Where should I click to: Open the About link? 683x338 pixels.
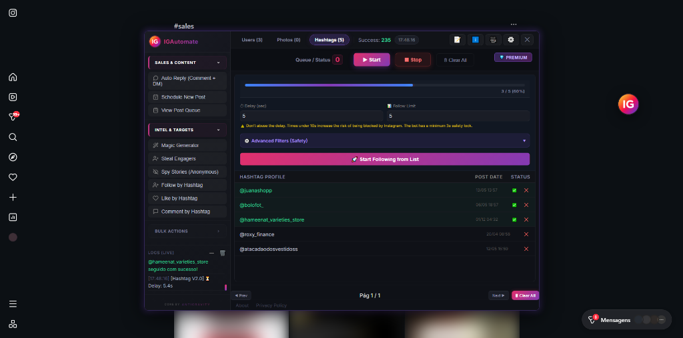(242, 305)
